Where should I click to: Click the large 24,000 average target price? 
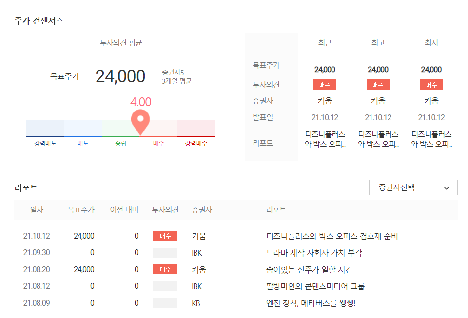[x=120, y=76]
